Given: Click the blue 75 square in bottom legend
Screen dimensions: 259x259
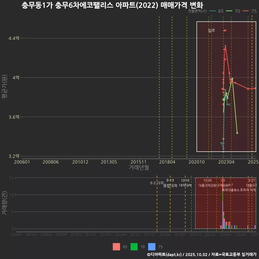Looking at the screenshot, I should [152, 247].
